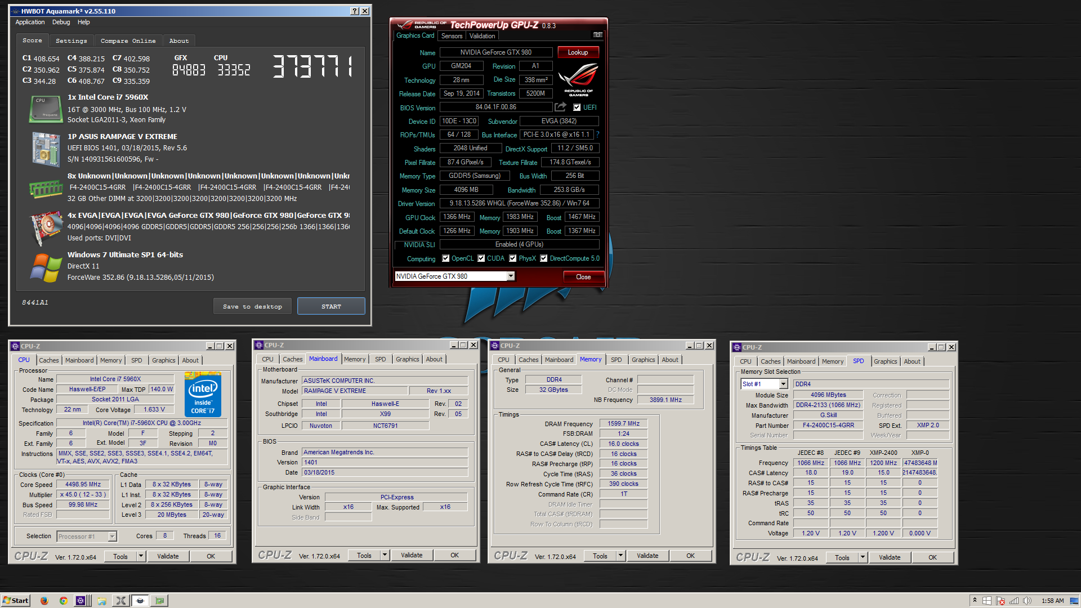The height and width of the screenshot is (608, 1081).
Task: Click the Part Number F4-2400C15-4GRR in SPD
Action: (828, 425)
